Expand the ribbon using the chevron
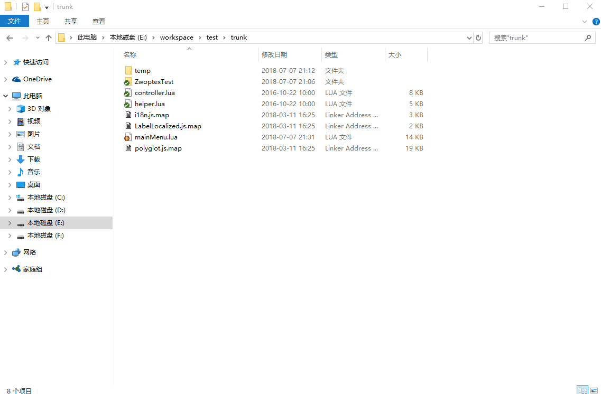Image resolution: width=601 pixels, height=394 pixels. (585, 22)
